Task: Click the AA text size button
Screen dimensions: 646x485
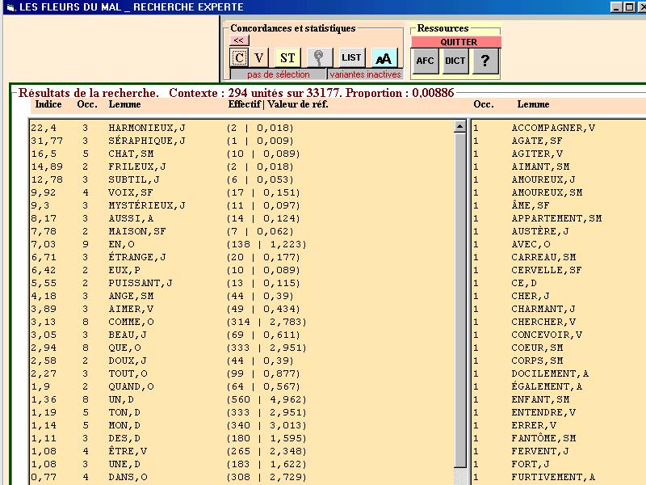Action: point(384,57)
